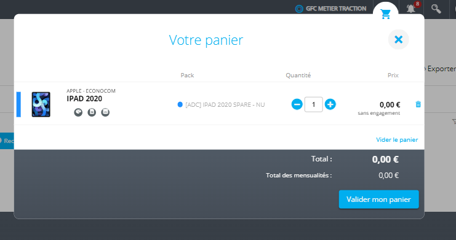Click the quantity field showing 1
Viewport: 456px width, 240px height.
[313, 104]
